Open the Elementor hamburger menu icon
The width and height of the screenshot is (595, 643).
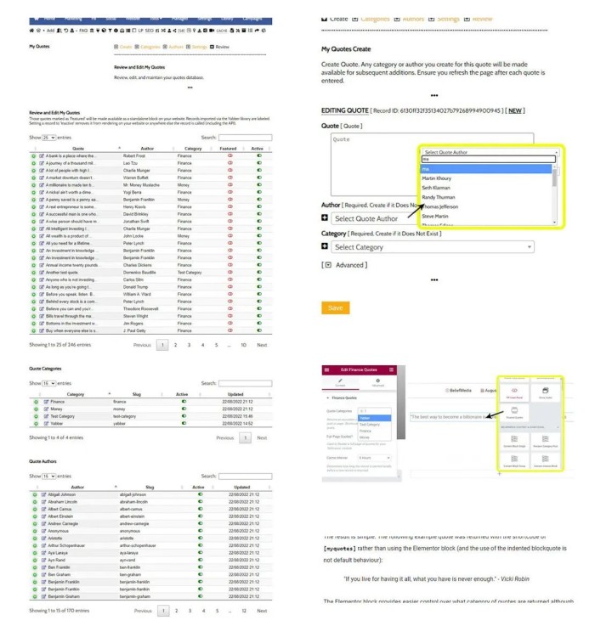(x=328, y=370)
